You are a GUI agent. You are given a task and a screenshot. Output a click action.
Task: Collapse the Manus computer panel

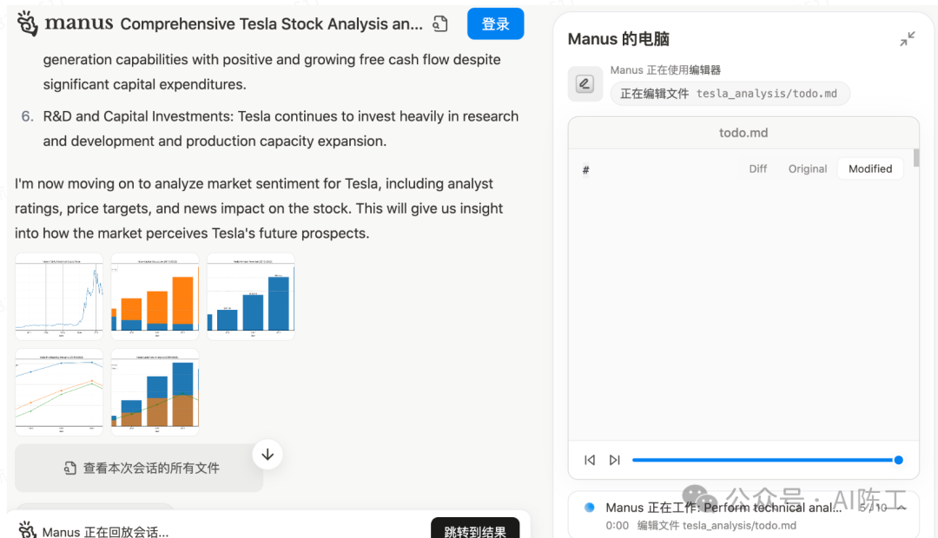pos(907,39)
